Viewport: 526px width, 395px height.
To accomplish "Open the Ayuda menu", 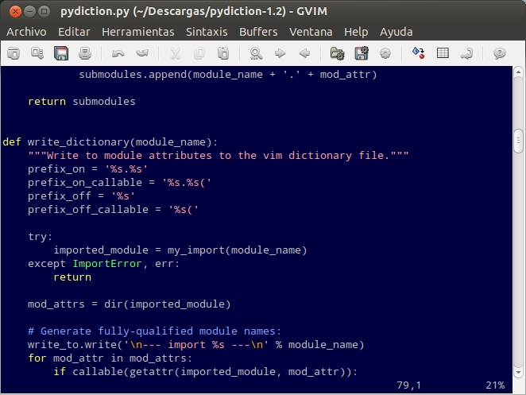I will click(396, 32).
